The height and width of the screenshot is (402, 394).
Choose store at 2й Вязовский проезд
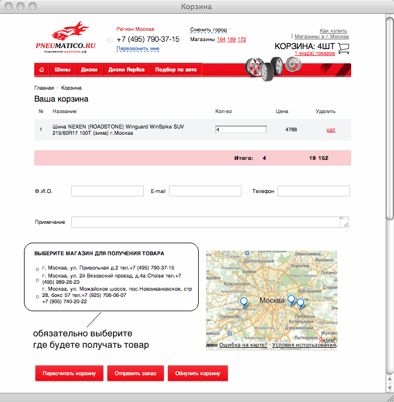click(37, 280)
